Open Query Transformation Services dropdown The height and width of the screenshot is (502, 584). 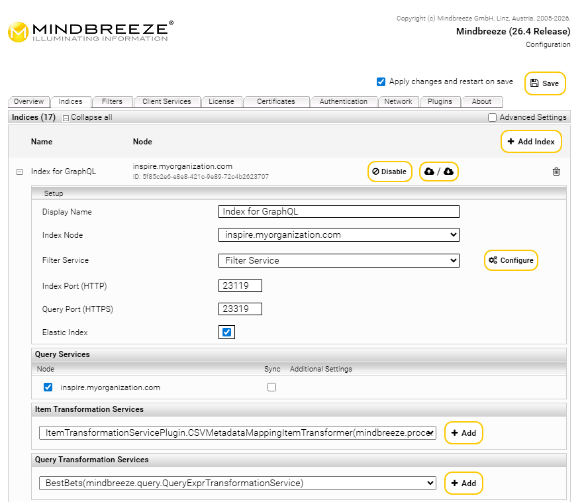pos(237,483)
